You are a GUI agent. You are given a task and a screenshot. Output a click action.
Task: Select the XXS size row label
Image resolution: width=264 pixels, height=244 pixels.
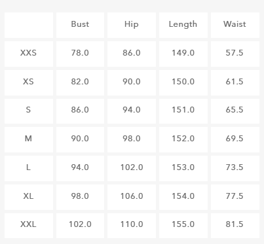pos(28,53)
